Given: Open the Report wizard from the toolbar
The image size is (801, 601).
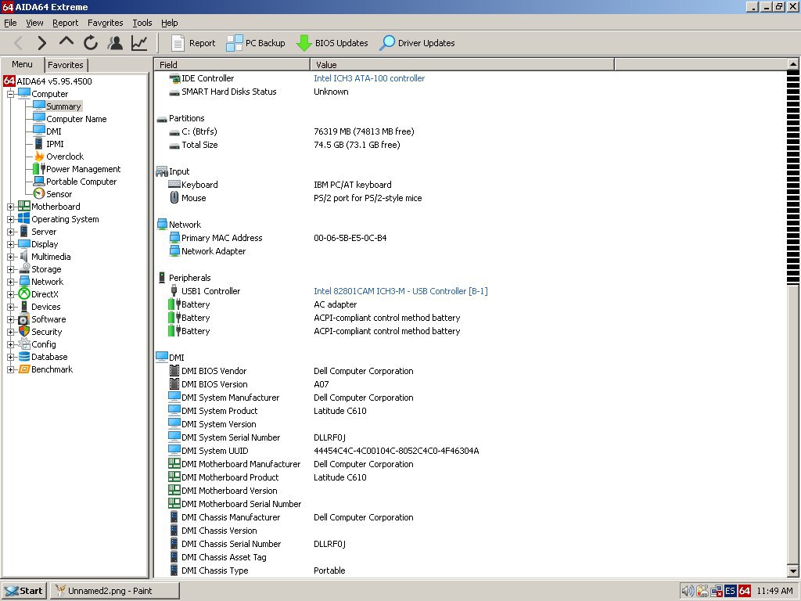Looking at the screenshot, I should click(193, 43).
